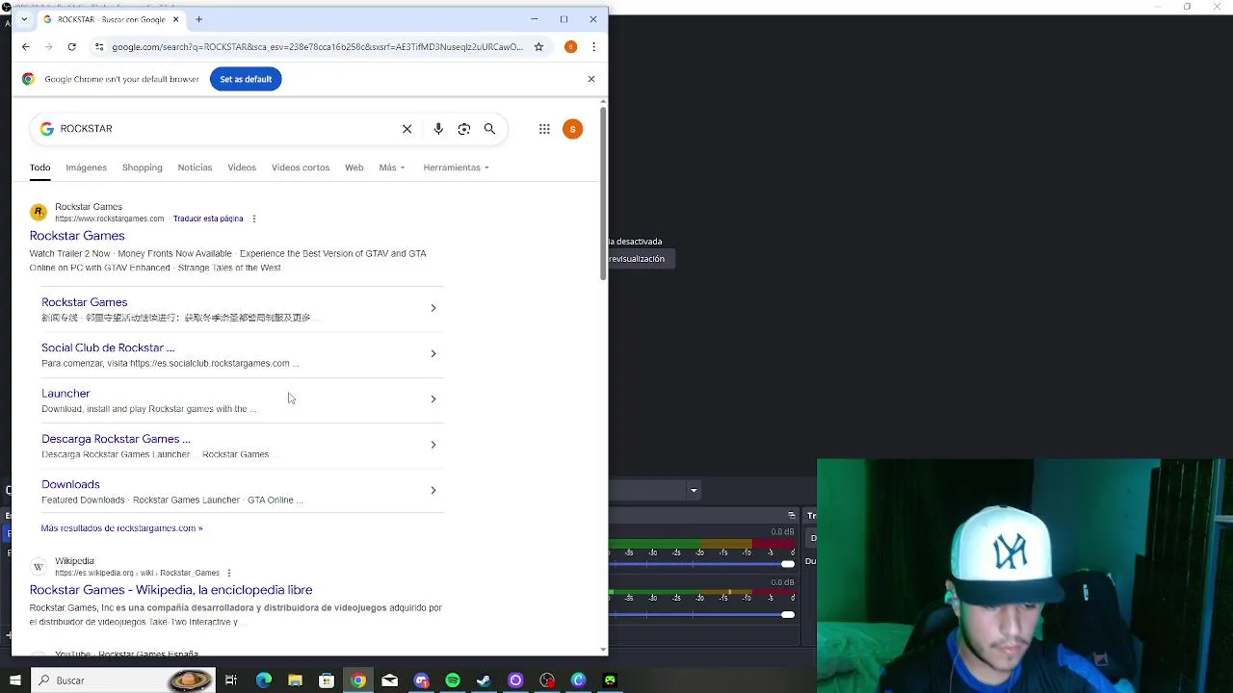Screen dimensions: 1233x693
Task: Select the Todo results tab
Action: tap(39, 167)
